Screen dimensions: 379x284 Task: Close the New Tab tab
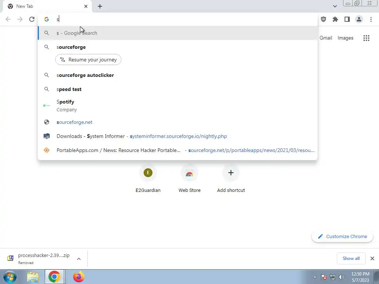pos(86,6)
